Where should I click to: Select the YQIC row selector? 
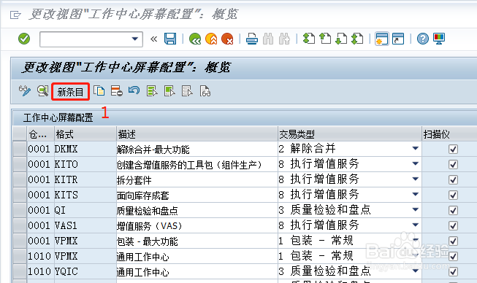click(x=20, y=271)
